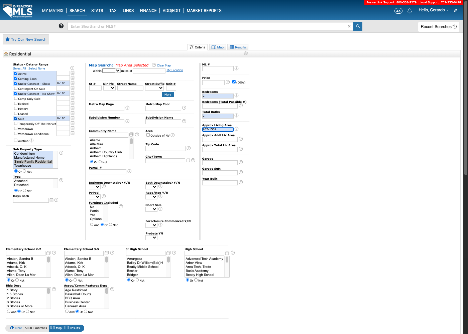Image resolution: width=468 pixels, height=334 pixels.
Task: Open the shorthand help question icon
Action: tap(61, 26)
